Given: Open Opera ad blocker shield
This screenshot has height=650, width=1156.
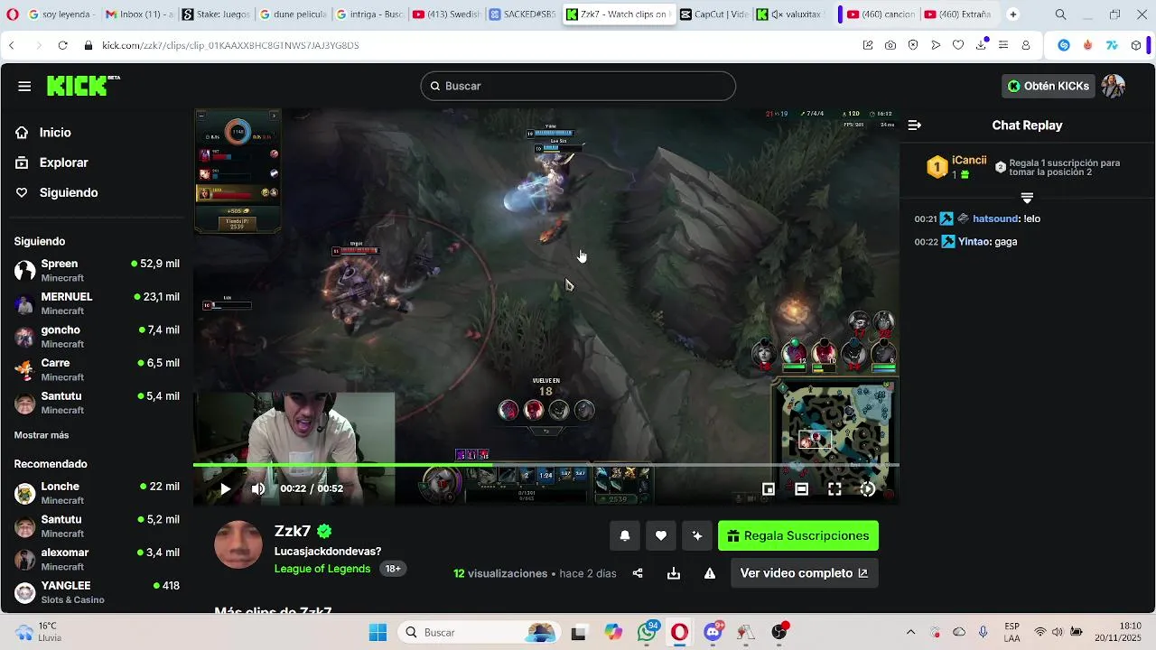Looking at the screenshot, I should pyautogui.click(x=913, y=45).
